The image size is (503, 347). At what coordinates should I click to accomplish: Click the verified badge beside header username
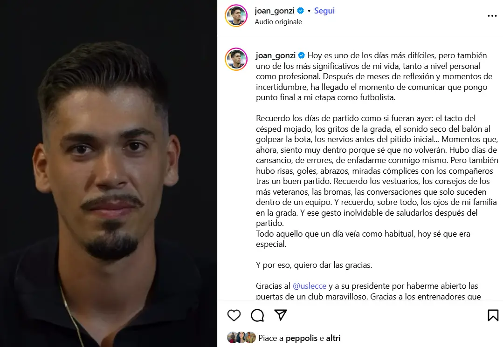coord(301,11)
